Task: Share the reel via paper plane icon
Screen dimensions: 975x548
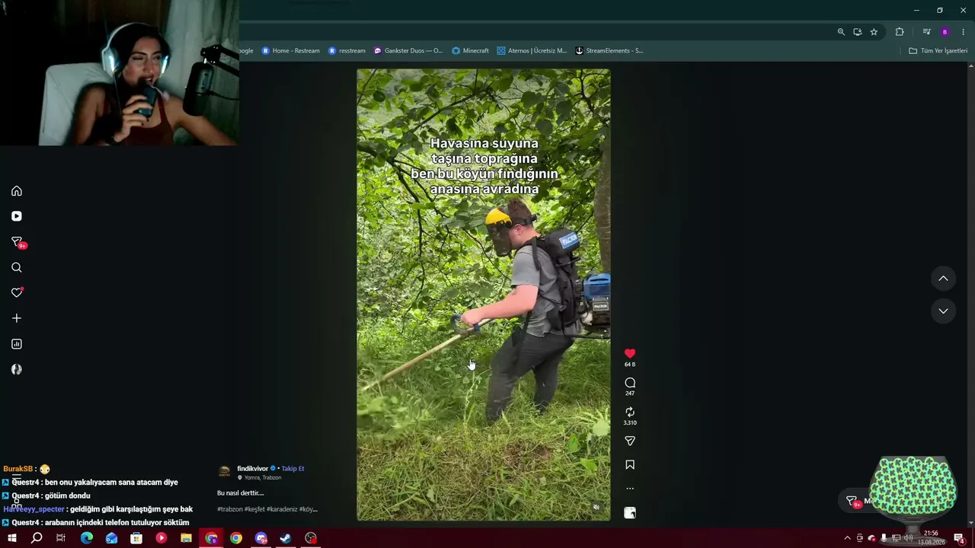Action: (630, 441)
